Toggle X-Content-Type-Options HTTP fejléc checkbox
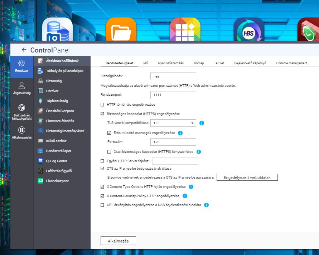The image size is (319, 255). point(102,187)
